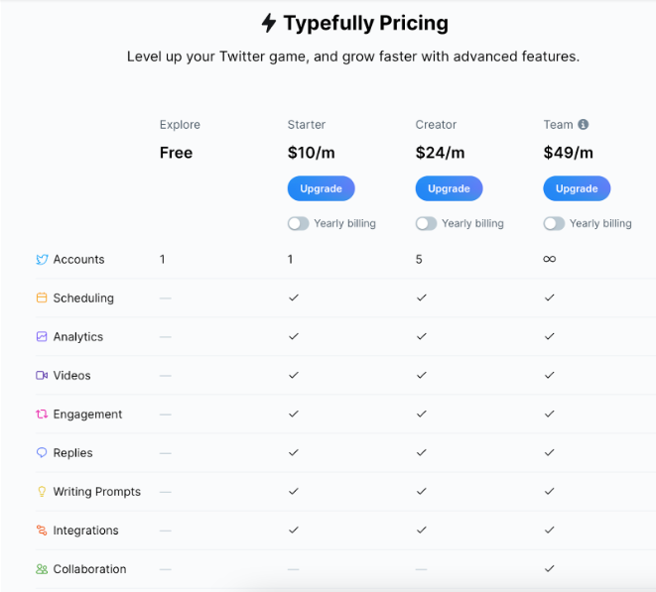
Task: Click the Replies speech bubble icon
Action: [42, 453]
